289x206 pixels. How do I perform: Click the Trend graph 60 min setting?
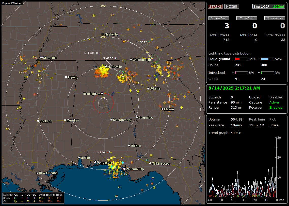pyautogui.click(x=236, y=133)
